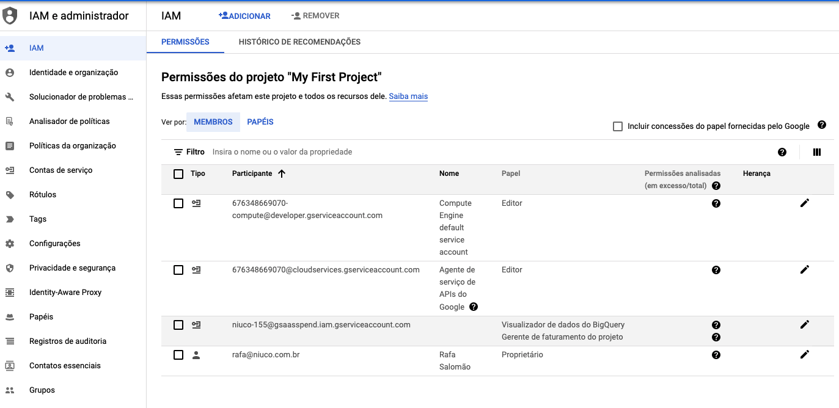Edit the cloudservices service account row
Viewport: 839px width, 408px height.
point(805,269)
